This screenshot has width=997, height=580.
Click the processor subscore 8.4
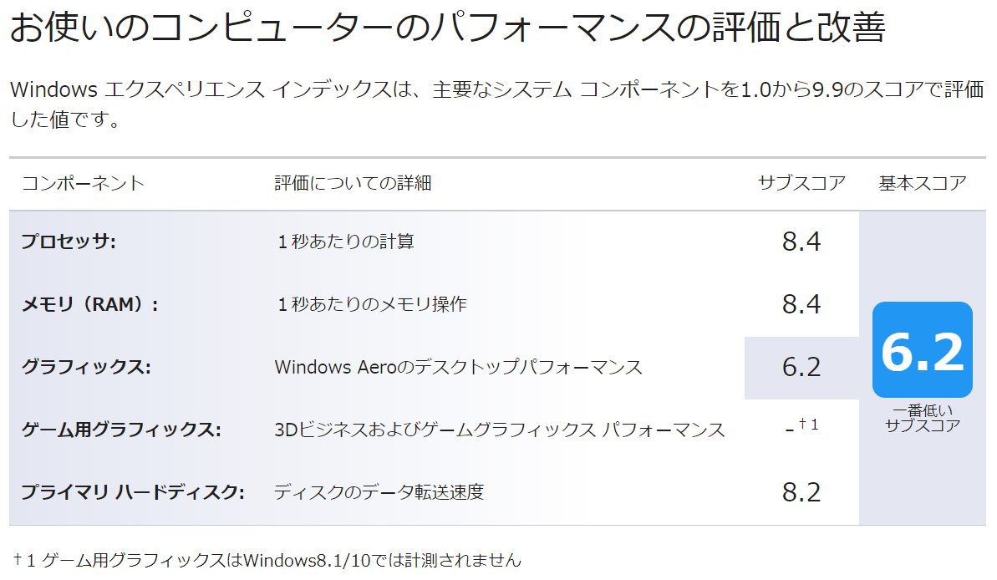(x=801, y=242)
